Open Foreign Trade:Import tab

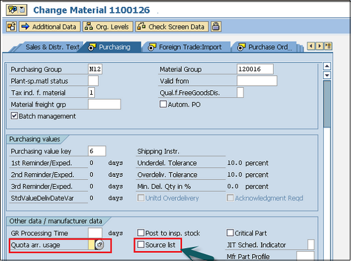(x=186, y=47)
